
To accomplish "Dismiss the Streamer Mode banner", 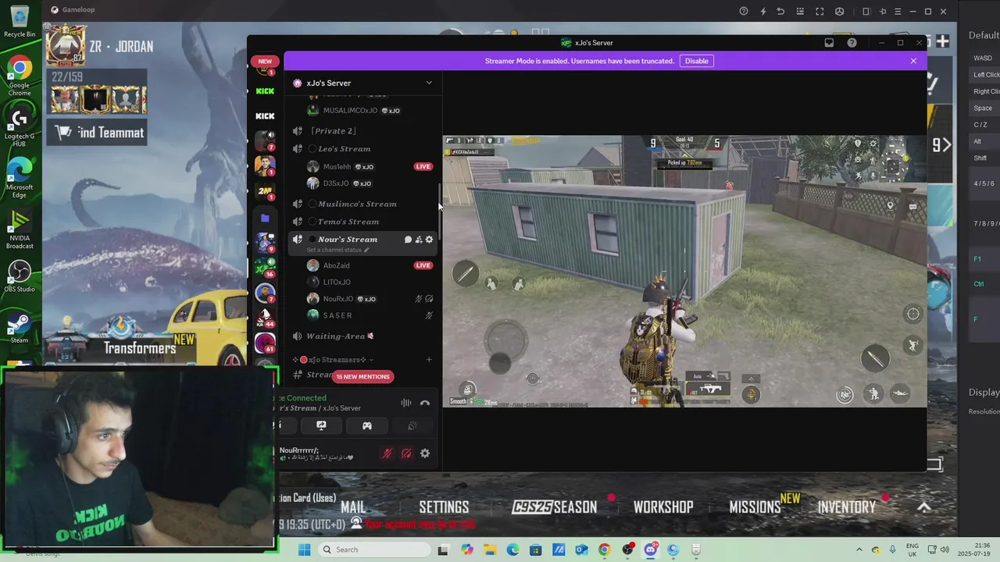I will pyautogui.click(x=913, y=61).
